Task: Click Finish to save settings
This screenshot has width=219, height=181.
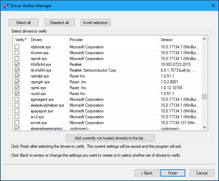Action: pos(173,173)
